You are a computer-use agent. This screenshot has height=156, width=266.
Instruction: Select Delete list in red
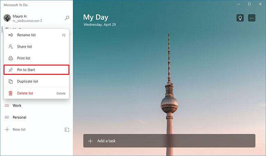36,93
